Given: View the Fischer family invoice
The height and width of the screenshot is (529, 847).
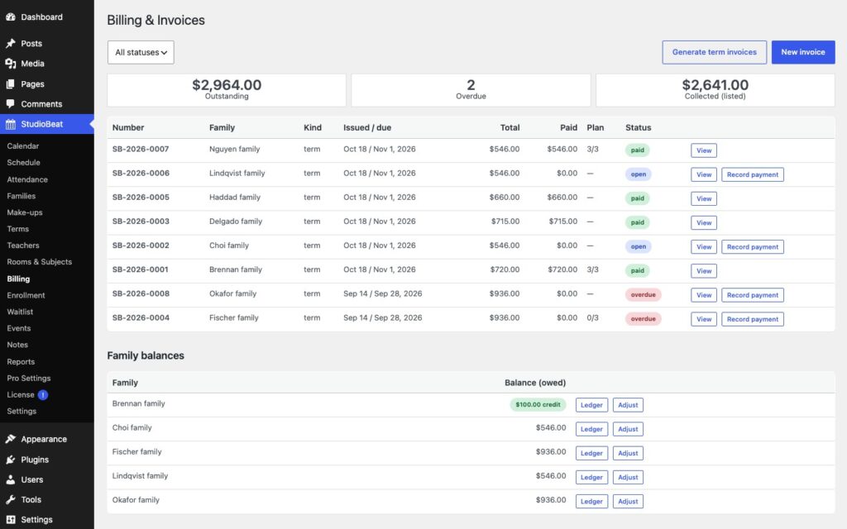Looking at the screenshot, I should (703, 319).
